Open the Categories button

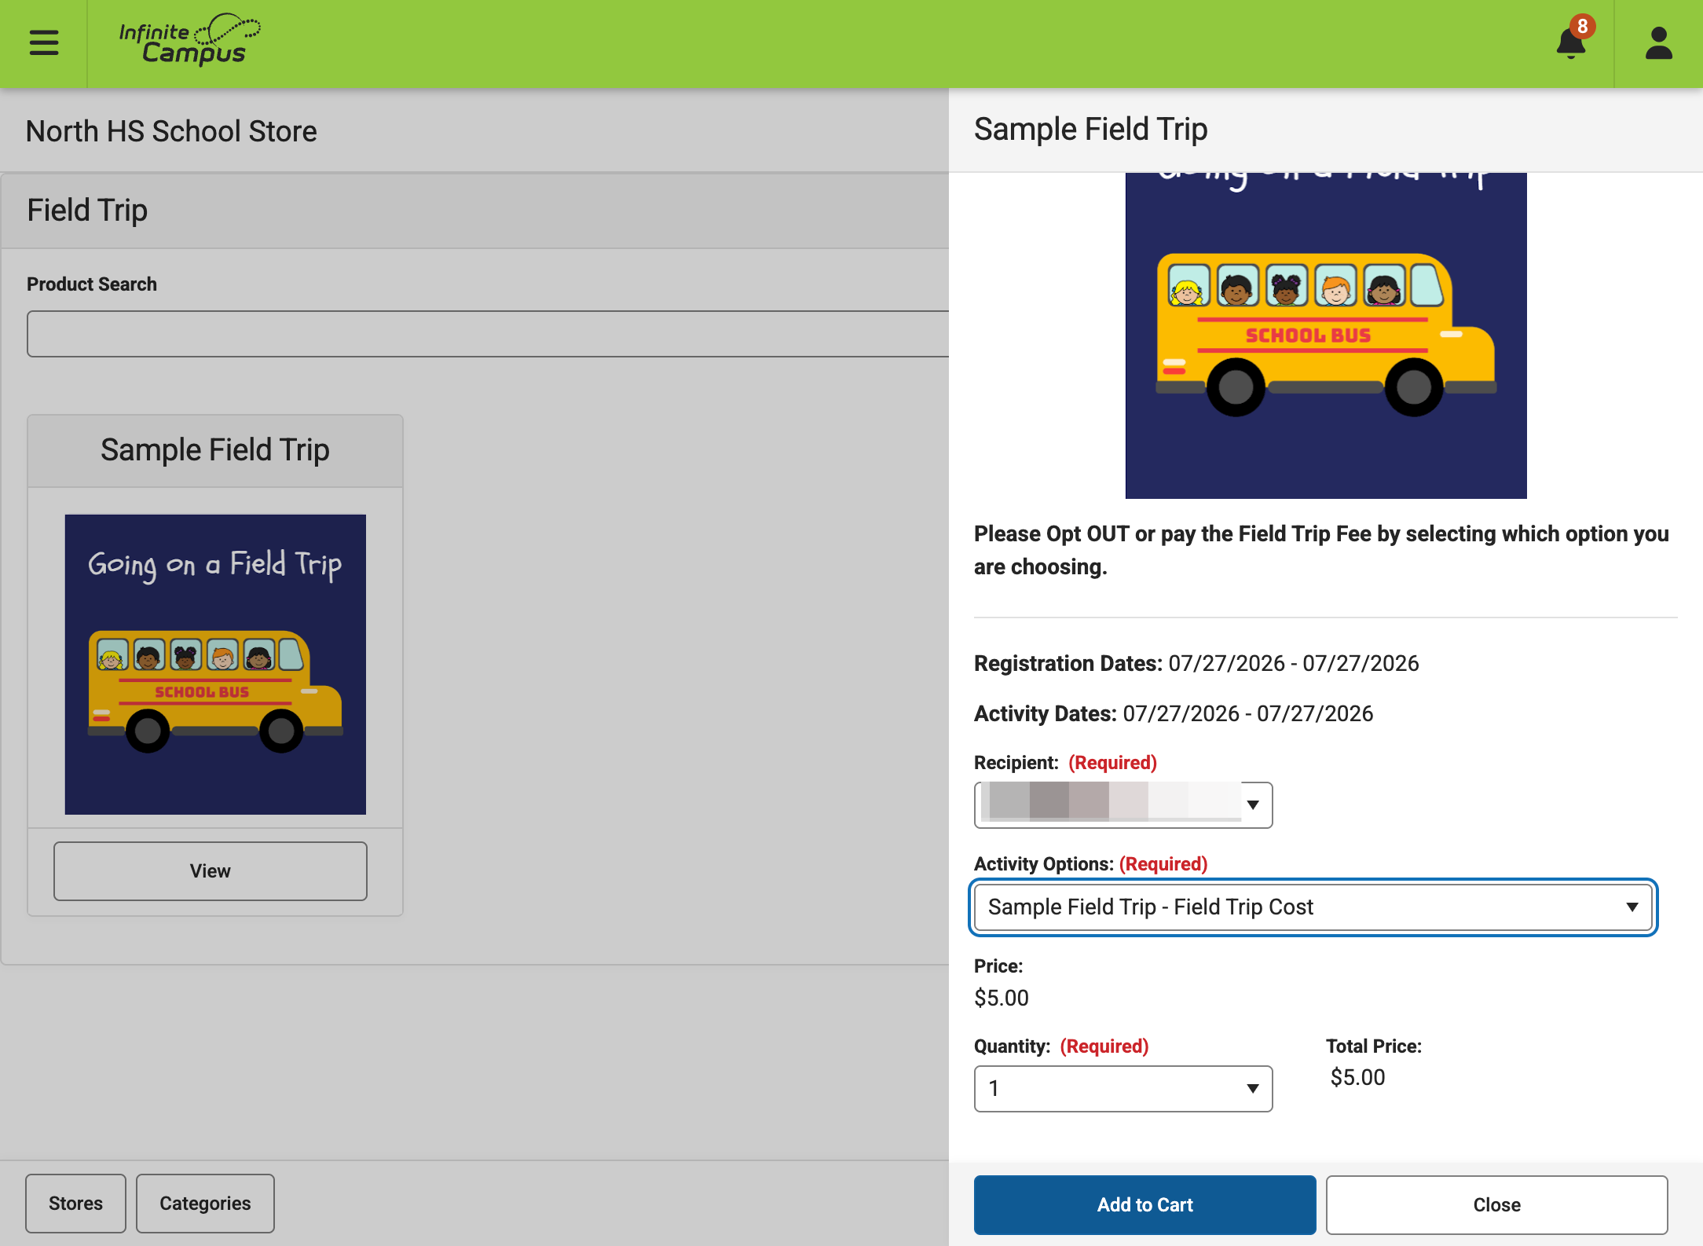(205, 1203)
